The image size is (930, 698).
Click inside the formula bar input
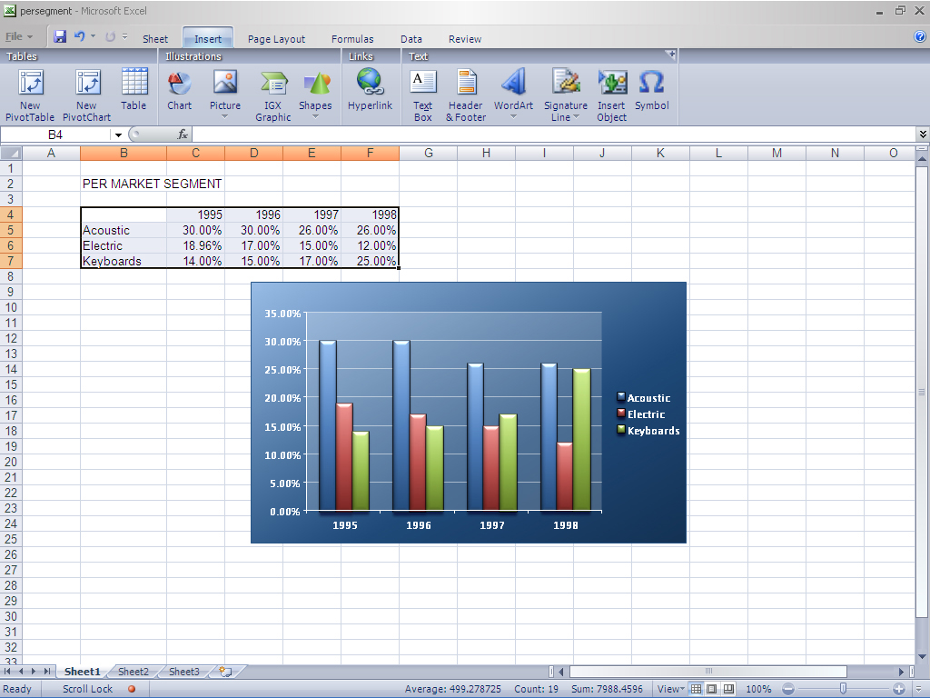545,135
